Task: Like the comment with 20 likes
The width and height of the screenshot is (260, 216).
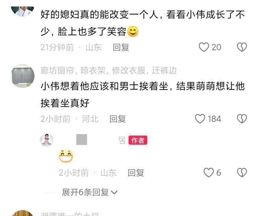Action: click(204, 47)
